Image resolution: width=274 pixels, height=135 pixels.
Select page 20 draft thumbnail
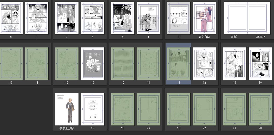260,109
